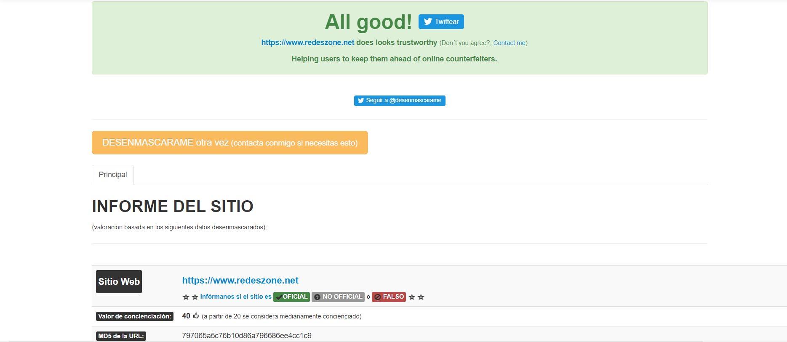Screen dimensions: 787x342
Task: Click the Valor de concienciación label
Action: coord(135,316)
